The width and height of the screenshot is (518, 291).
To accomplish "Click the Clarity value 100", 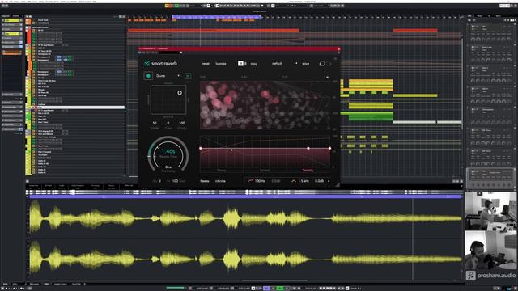I will (x=181, y=123).
